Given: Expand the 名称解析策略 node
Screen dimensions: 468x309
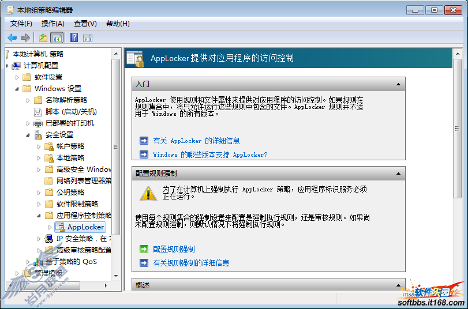Looking at the screenshot, I should click(28, 100).
